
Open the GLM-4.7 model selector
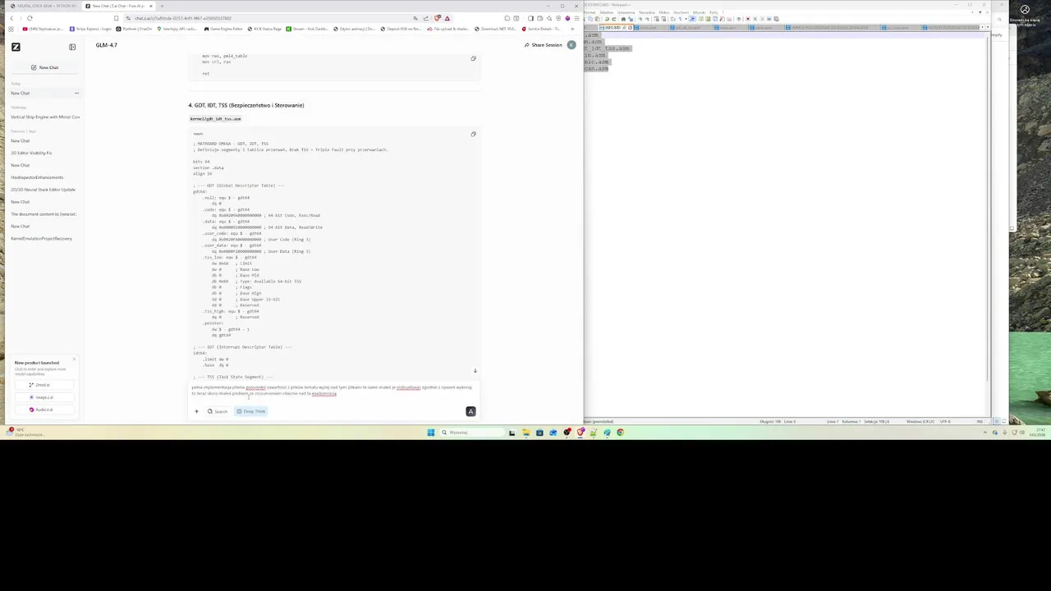(x=106, y=45)
